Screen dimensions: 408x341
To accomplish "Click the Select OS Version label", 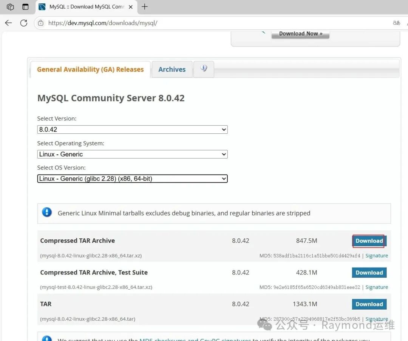I will (61, 168).
